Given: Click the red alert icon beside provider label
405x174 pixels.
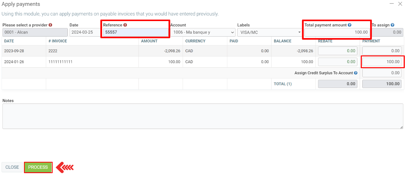Looking at the screenshot, I should click(x=50, y=25).
